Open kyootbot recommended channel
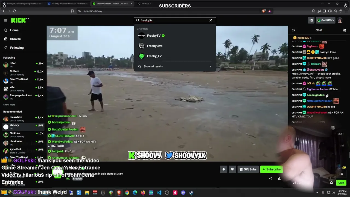This screenshot has height=197, width=350. coord(23,151)
